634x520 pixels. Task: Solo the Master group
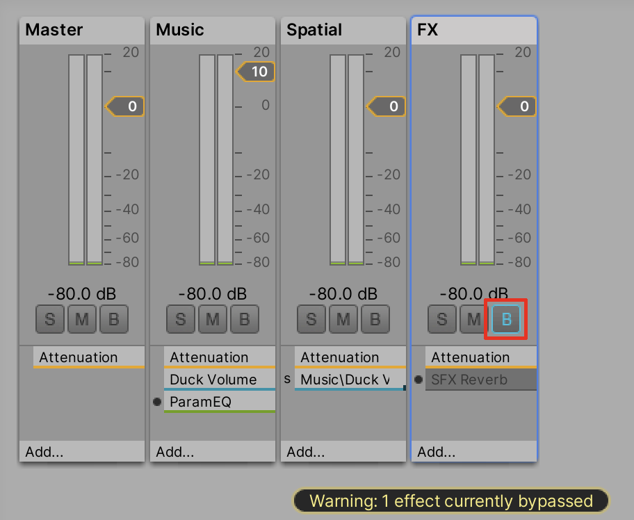pos(49,320)
